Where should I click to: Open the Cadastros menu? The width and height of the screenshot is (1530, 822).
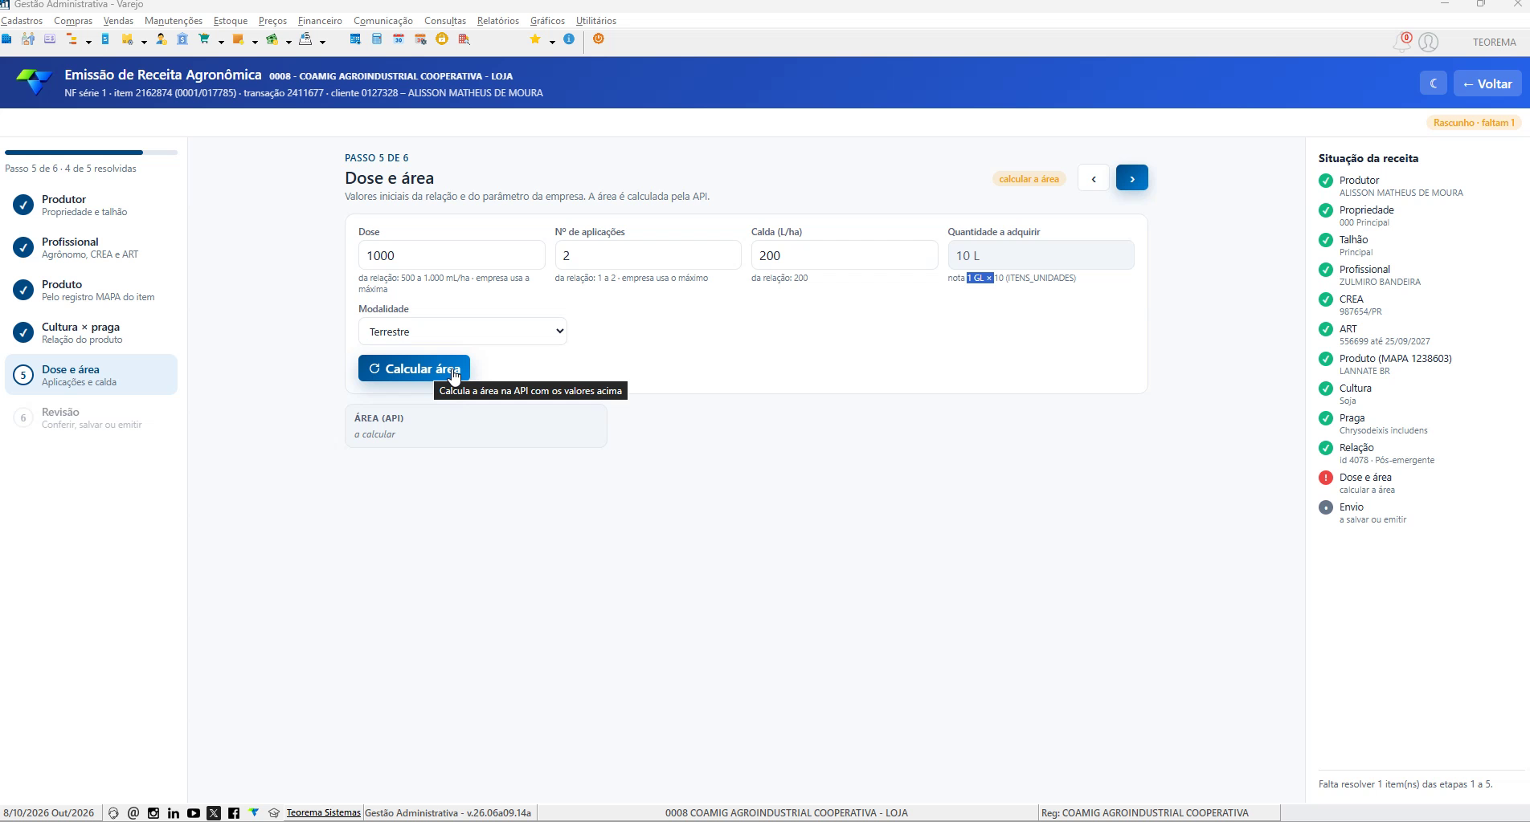tap(22, 21)
